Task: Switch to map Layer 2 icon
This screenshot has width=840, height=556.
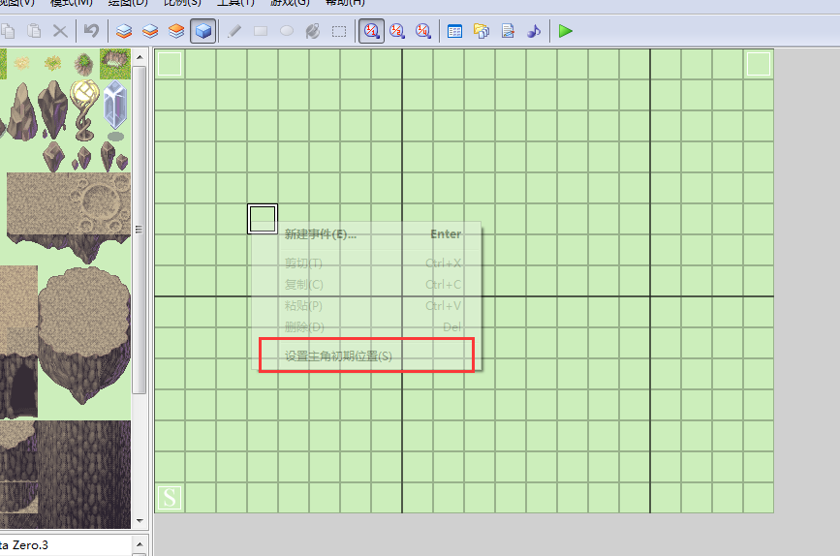Action: point(150,31)
